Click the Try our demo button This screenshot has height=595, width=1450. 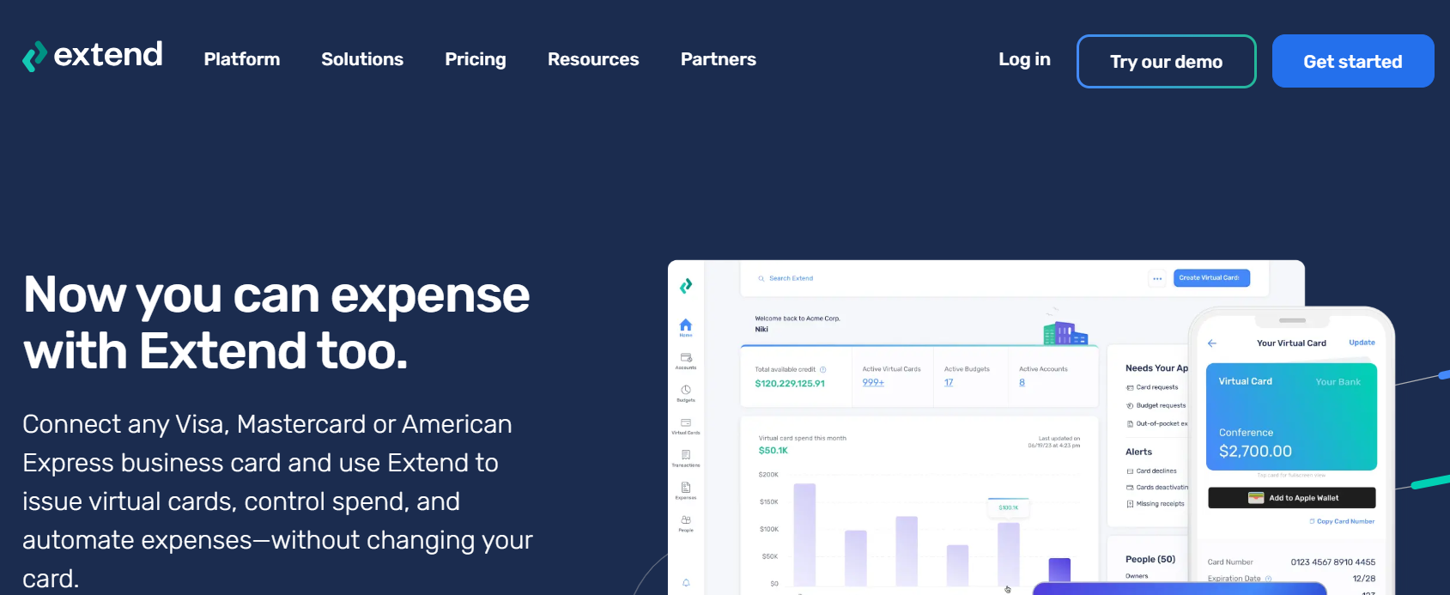[x=1167, y=61]
